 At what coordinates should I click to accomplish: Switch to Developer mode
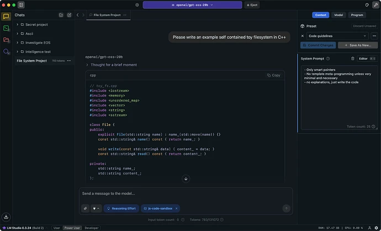pyautogui.click(x=92, y=228)
